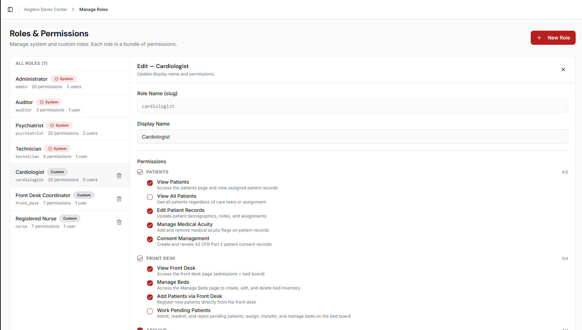This screenshot has width=582, height=330.
Task: Select the Registered Nurse role
Action: coord(70,222)
